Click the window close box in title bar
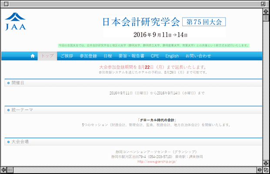Image resolution: width=270 pixels, height=174 pixels. [x=6, y=4]
